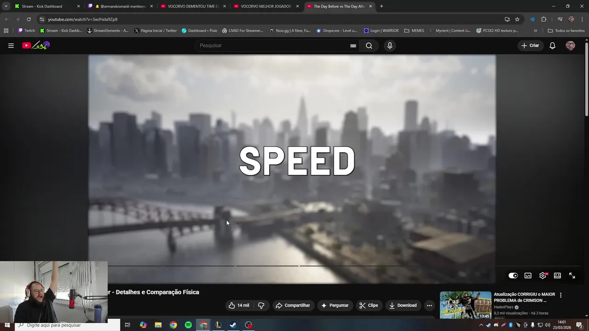Enter fullscreen mode in the player
Viewport: 589px width, 331px height.
[x=572, y=275]
